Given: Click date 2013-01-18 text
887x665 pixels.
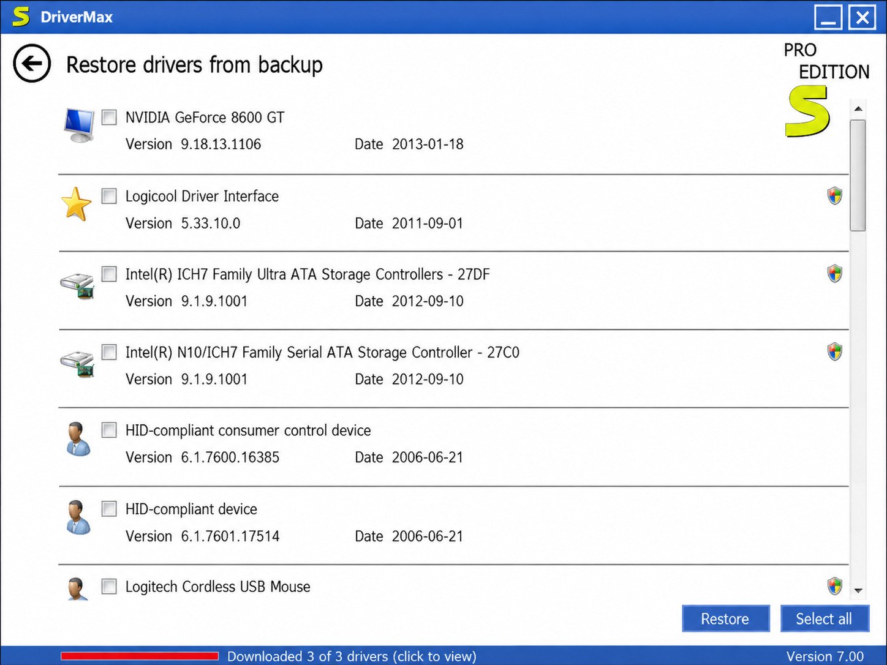Looking at the screenshot, I should click(428, 144).
